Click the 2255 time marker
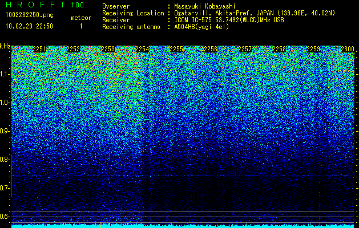The image size is (359, 228). (176, 49)
